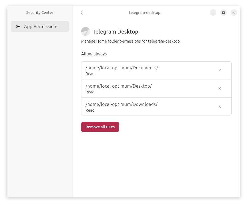The width and height of the screenshot is (247, 205).
Task: Select the /home/local-optimum/Desktop/ path text
Action: [119, 86]
